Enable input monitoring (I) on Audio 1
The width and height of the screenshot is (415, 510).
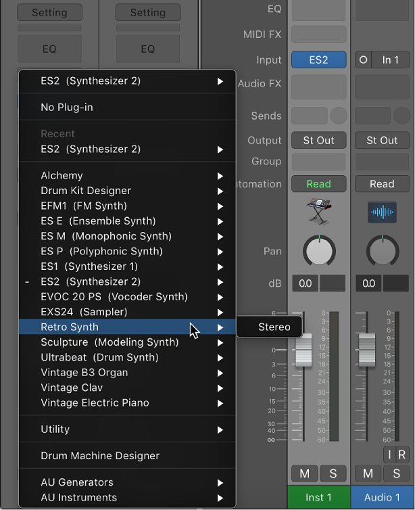coord(389,455)
